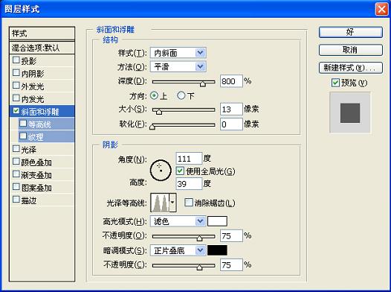Enable the 投影 drop shadow checkbox
Viewport: 391px width, 292px height.
coord(16,60)
